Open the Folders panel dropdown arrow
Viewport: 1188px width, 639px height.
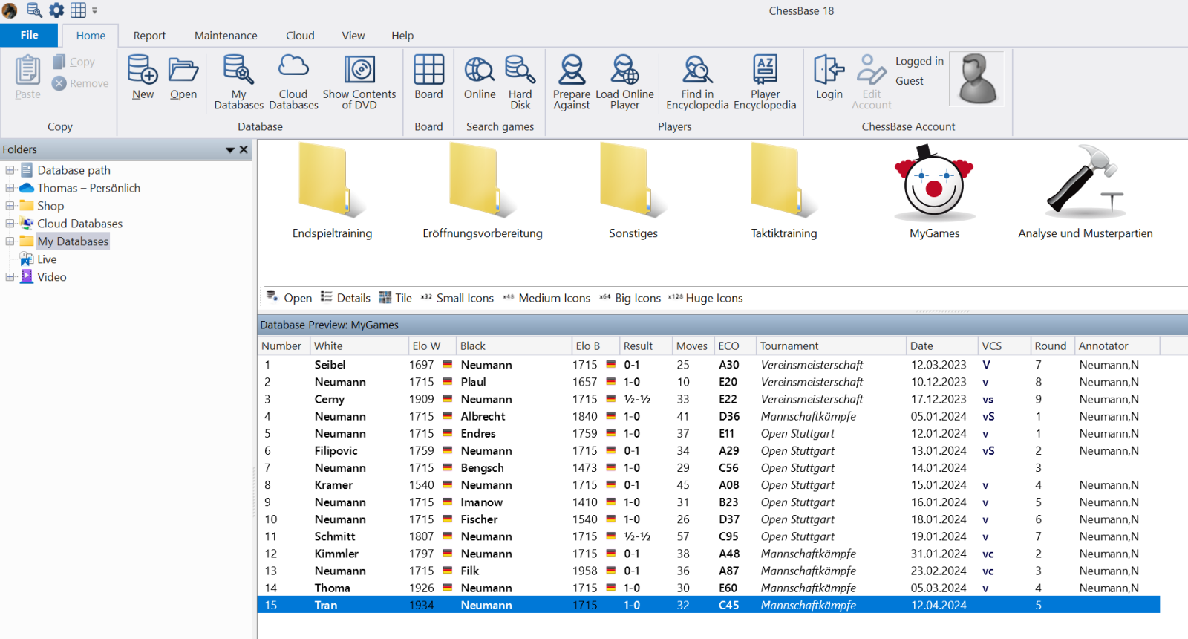[x=230, y=150]
